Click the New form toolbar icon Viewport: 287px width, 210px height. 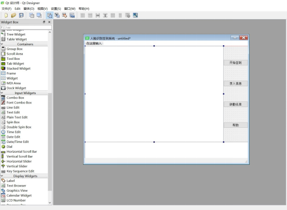pos(6,15)
